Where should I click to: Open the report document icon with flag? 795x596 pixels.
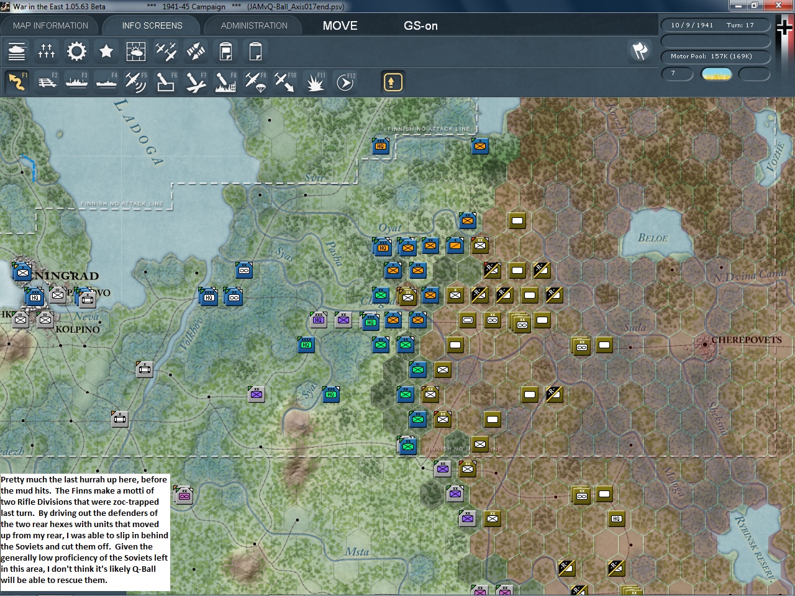tap(225, 51)
